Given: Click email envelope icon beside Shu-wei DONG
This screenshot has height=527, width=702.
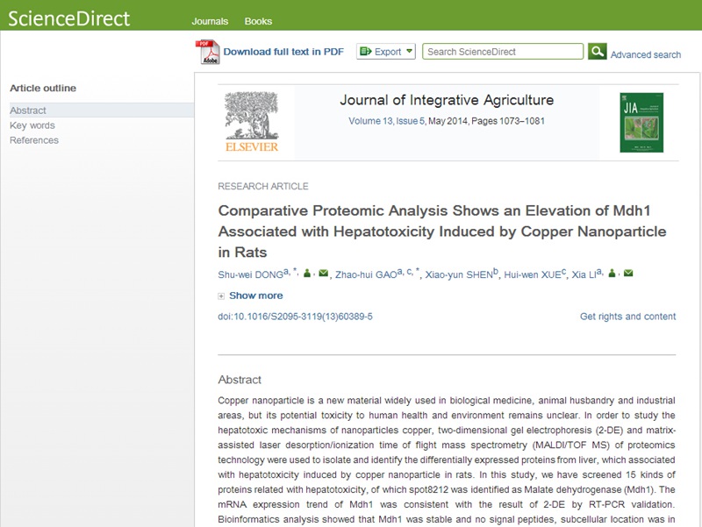Looking at the screenshot, I should (324, 273).
